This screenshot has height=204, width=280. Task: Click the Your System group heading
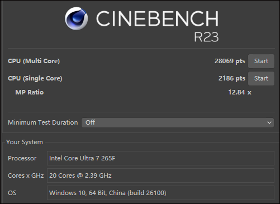(x=25, y=142)
